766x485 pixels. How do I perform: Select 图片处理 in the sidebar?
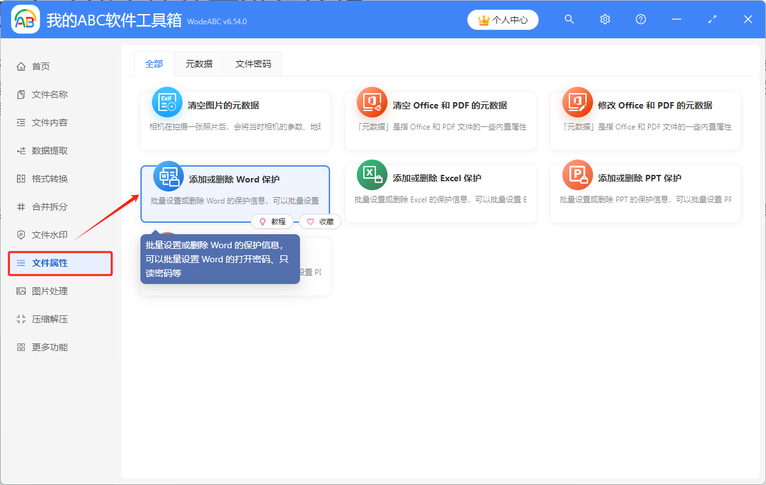pos(50,291)
